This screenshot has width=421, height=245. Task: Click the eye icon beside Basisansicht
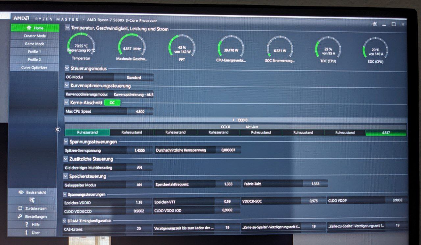click(x=21, y=192)
